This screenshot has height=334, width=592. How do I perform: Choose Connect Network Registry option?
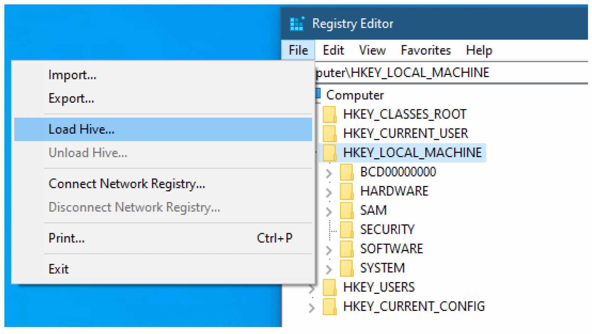(x=127, y=183)
